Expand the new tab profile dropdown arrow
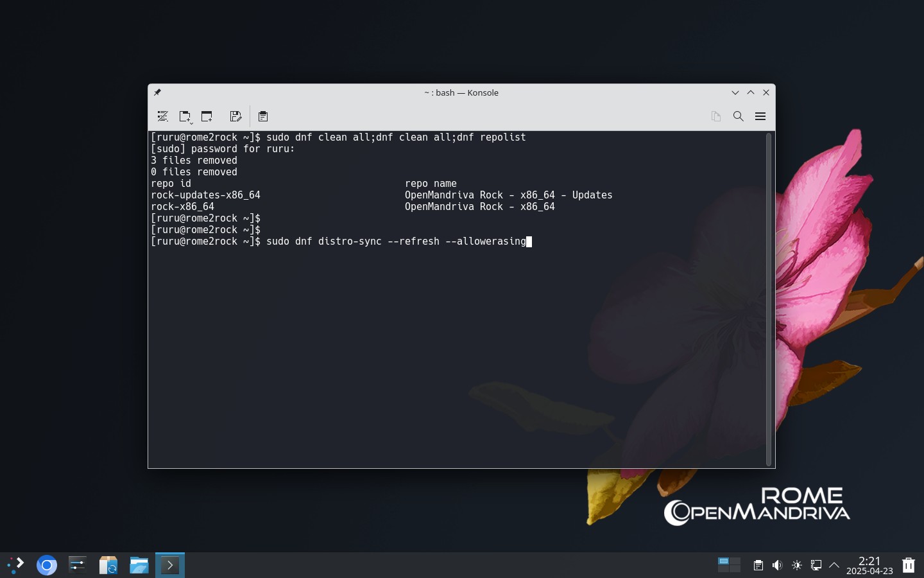The width and height of the screenshot is (924, 578). click(x=191, y=121)
